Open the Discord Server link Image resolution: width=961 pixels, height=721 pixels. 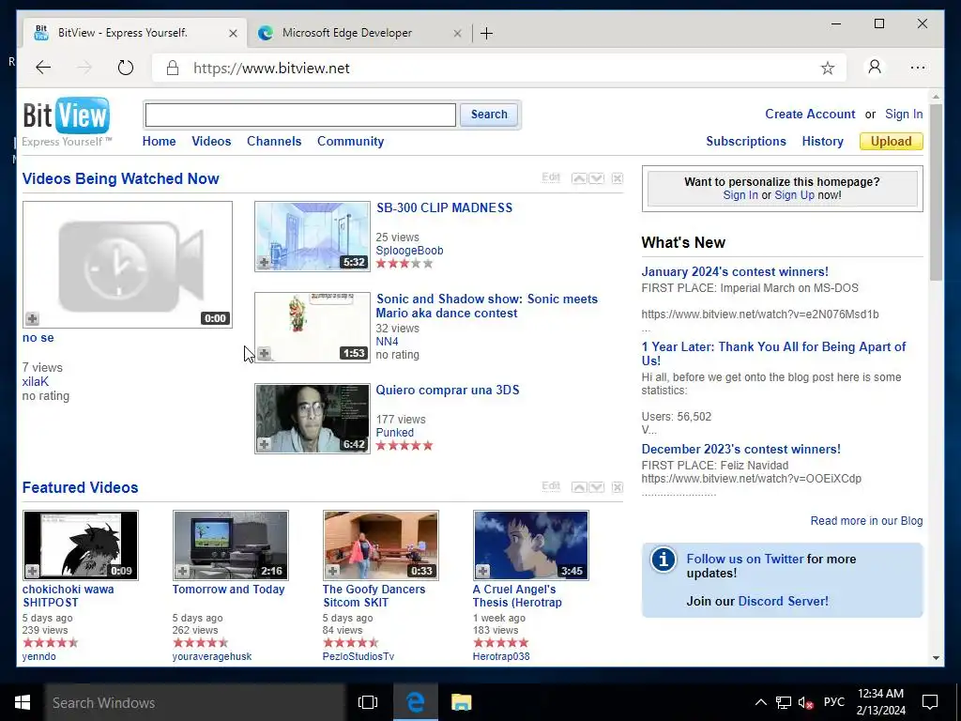pos(783,601)
